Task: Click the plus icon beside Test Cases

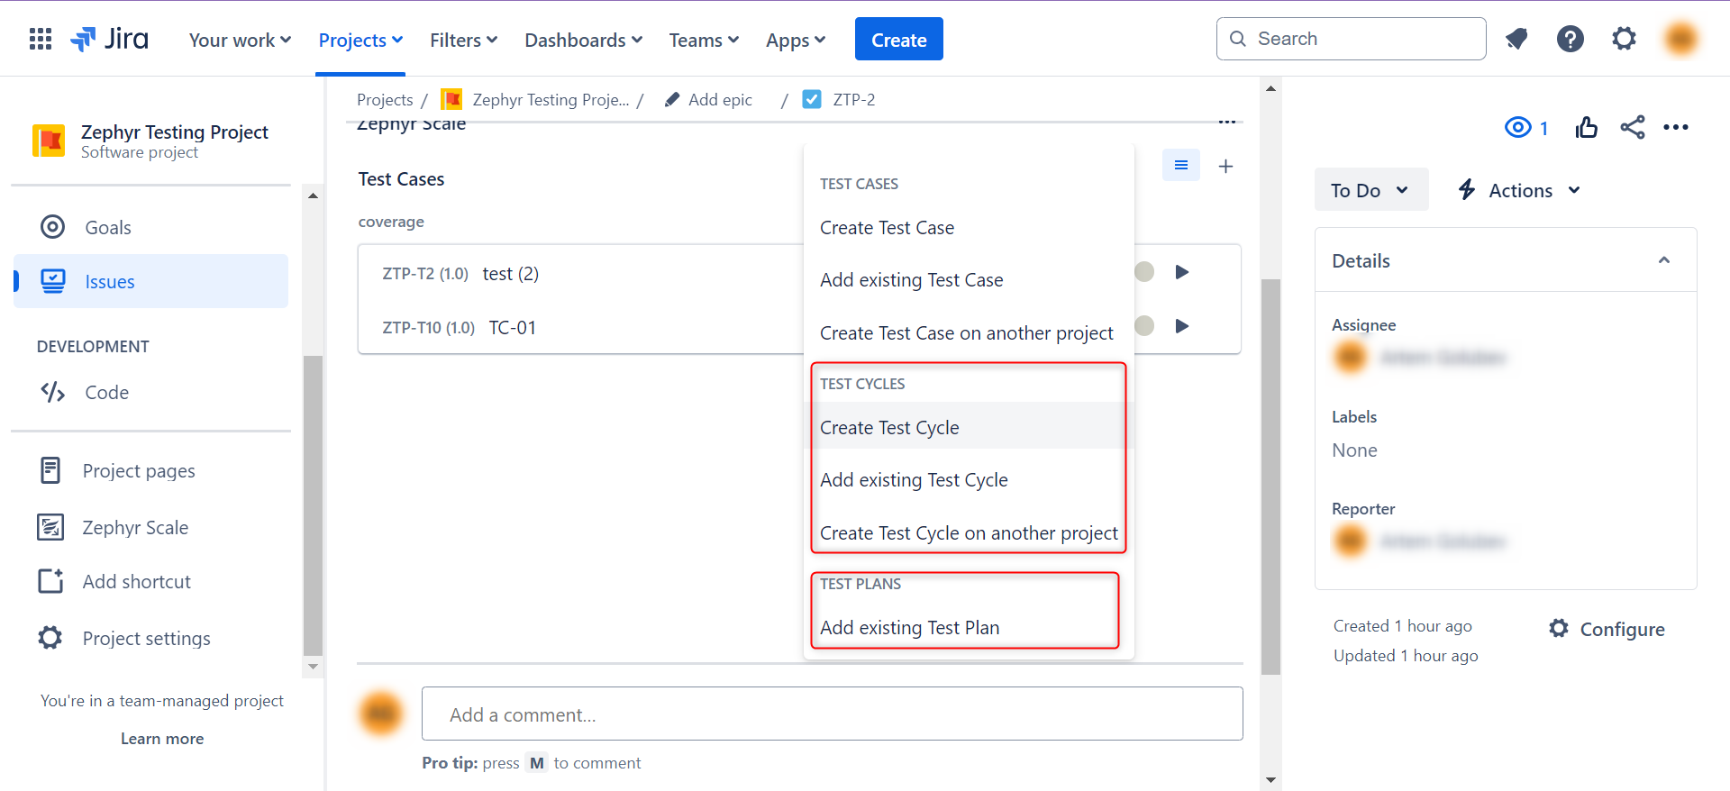Action: tap(1225, 166)
